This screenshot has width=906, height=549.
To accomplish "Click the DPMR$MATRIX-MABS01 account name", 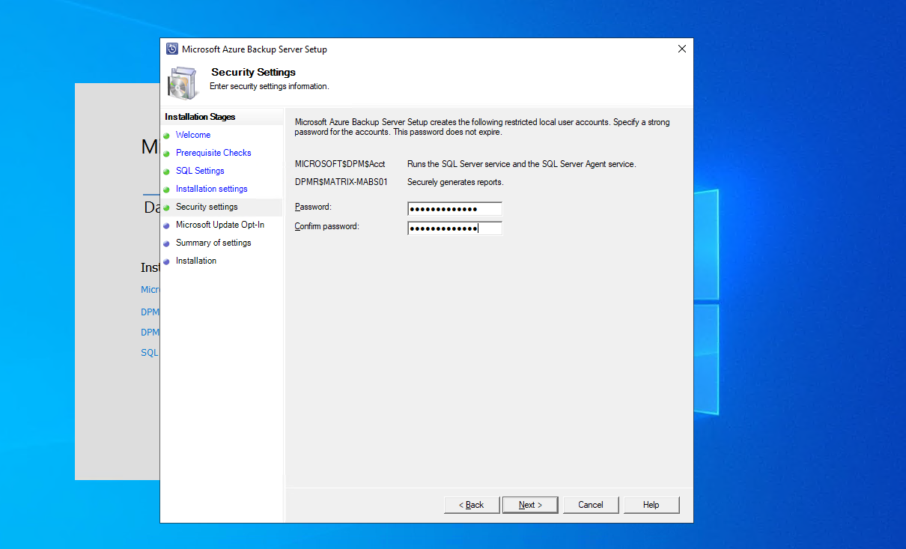I will tap(341, 182).
